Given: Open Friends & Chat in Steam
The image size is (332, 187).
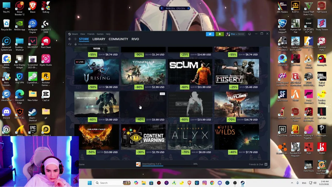Looking at the screenshot, I should tap(258, 164).
